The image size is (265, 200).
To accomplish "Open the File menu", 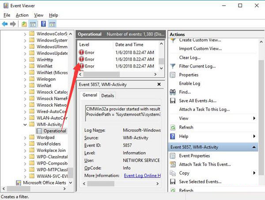I will click(x=7, y=15).
